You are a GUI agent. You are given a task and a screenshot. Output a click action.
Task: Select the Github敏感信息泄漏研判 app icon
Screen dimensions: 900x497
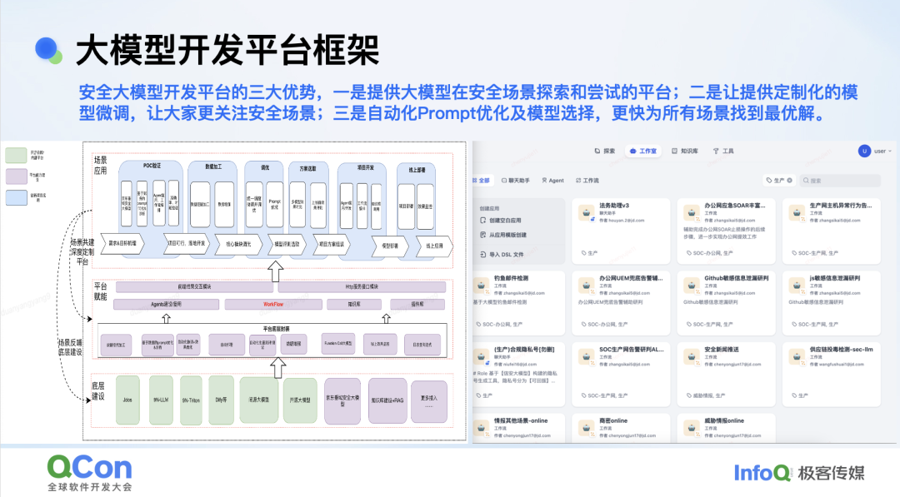[x=691, y=285]
